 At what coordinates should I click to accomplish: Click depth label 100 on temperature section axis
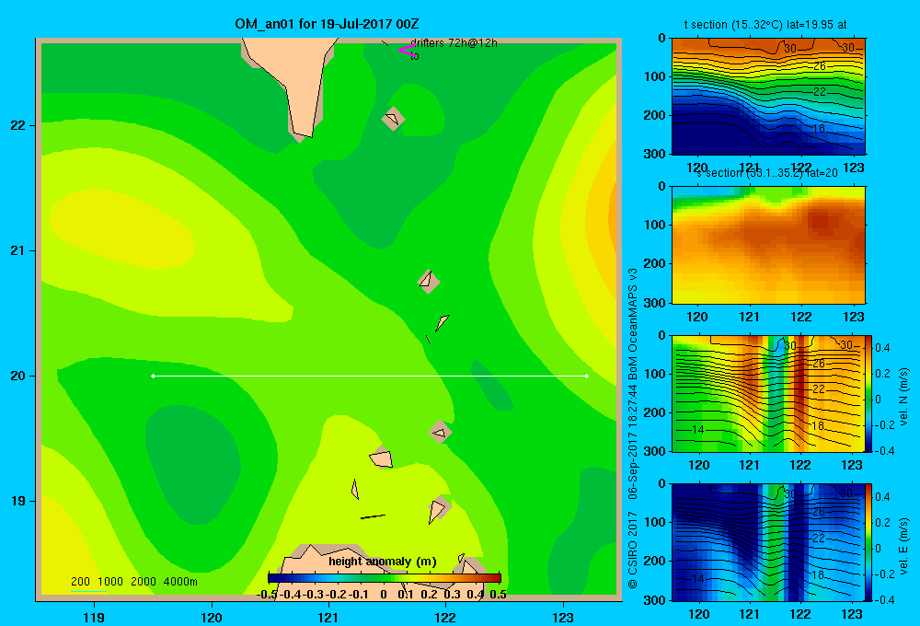pos(655,76)
